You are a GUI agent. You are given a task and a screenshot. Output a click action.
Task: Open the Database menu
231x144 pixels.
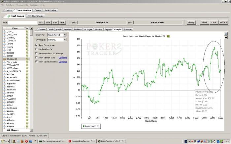coord(10,5)
